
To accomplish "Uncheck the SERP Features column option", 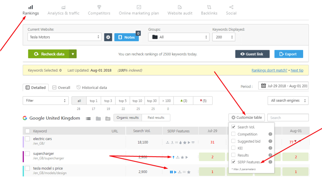I will coord(233,162).
